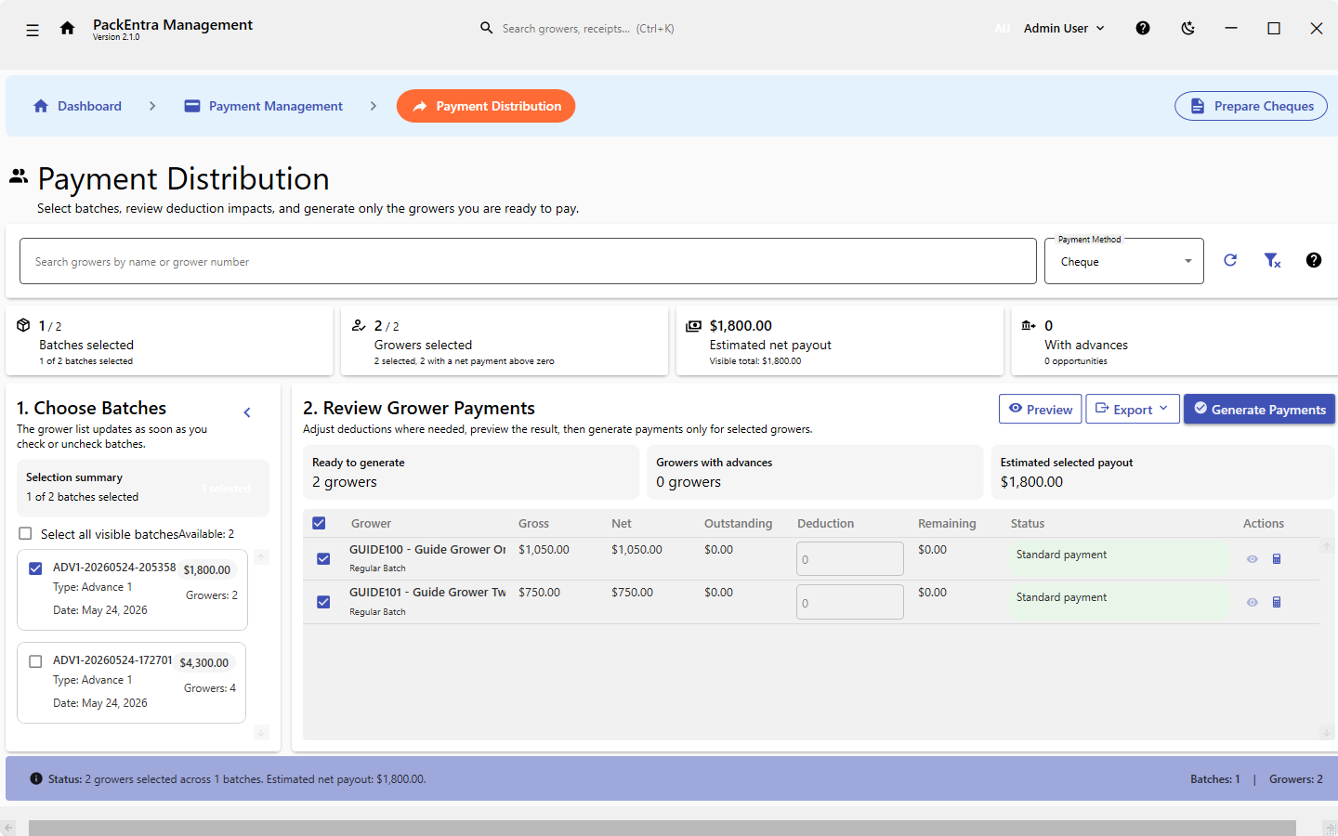View details for GUIDE101 eye icon
1338x836 pixels.
pyautogui.click(x=1253, y=602)
